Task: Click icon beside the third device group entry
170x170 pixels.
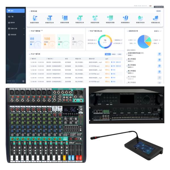Action: [x=159, y=66]
